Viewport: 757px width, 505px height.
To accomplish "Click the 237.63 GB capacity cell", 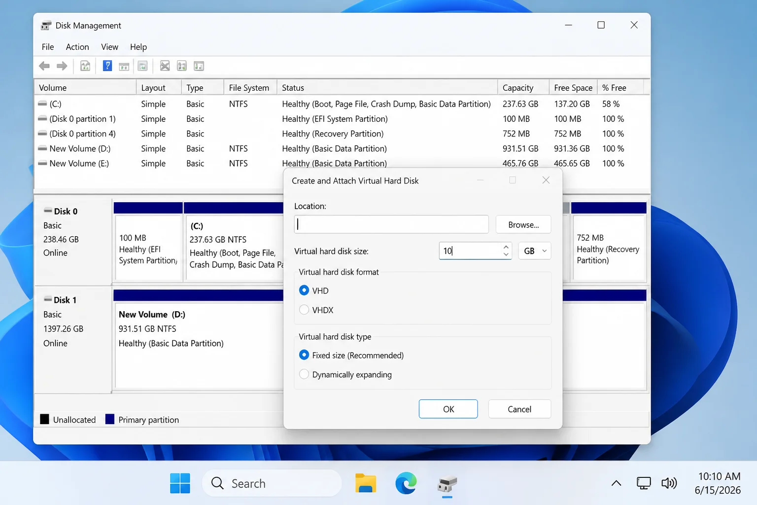I will pyautogui.click(x=520, y=104).
